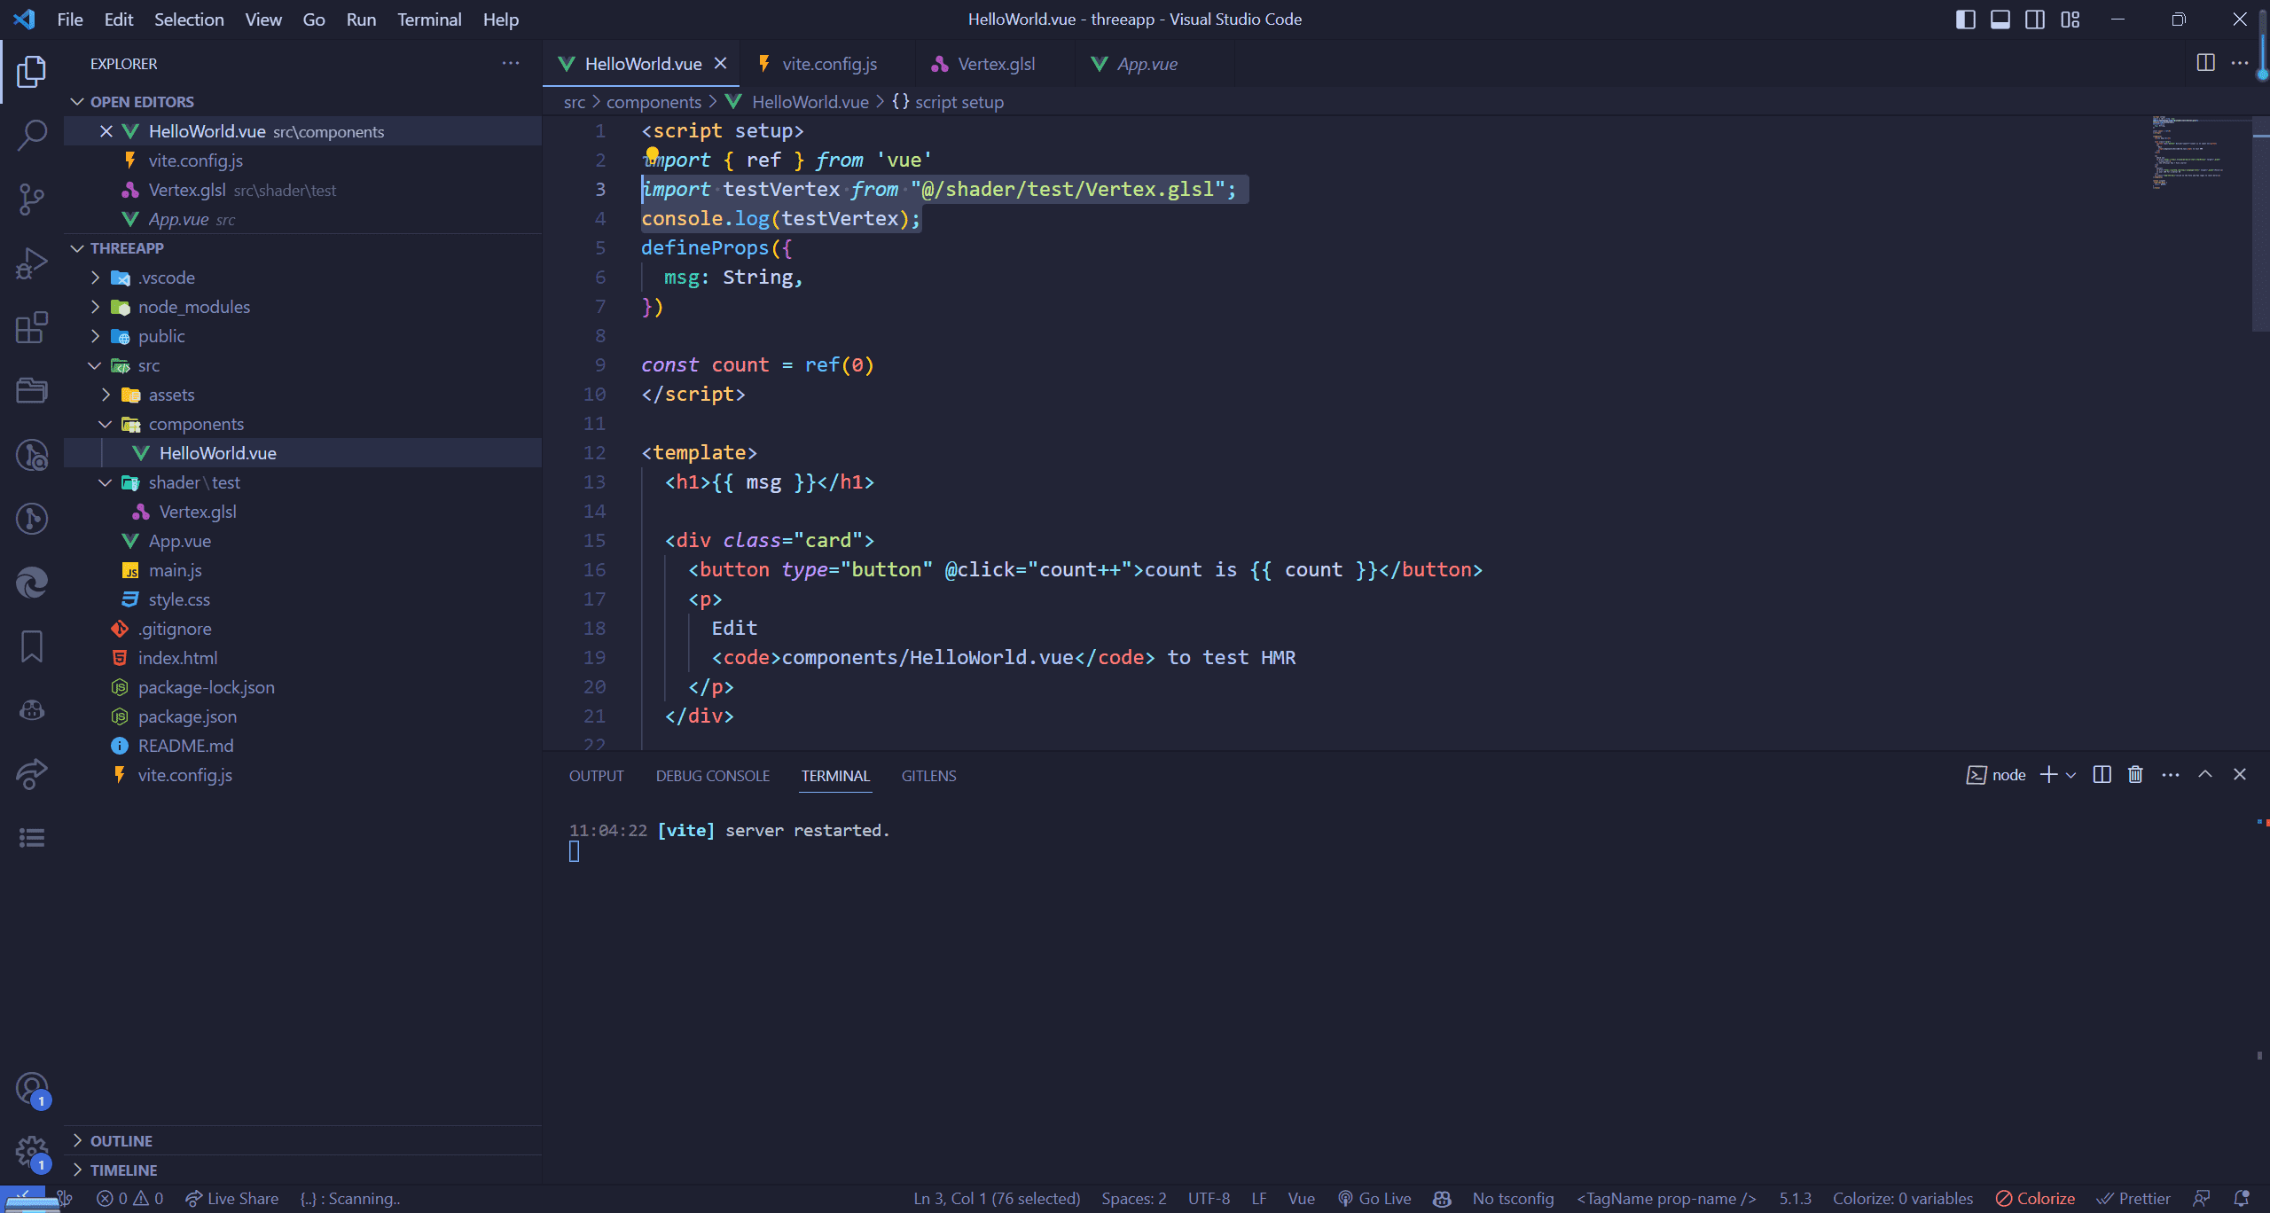2270x1213 pixels.
Task: Change Spaces: 2 indentation setting
Action: [x=1134, y=1199]
